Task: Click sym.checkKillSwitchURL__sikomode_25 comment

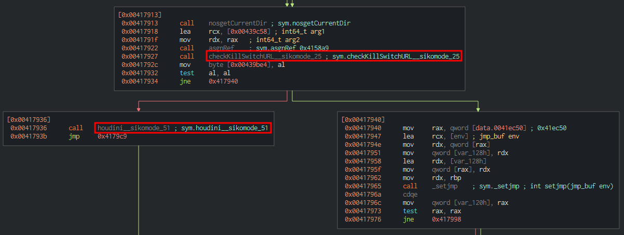Action: [396, 56]
